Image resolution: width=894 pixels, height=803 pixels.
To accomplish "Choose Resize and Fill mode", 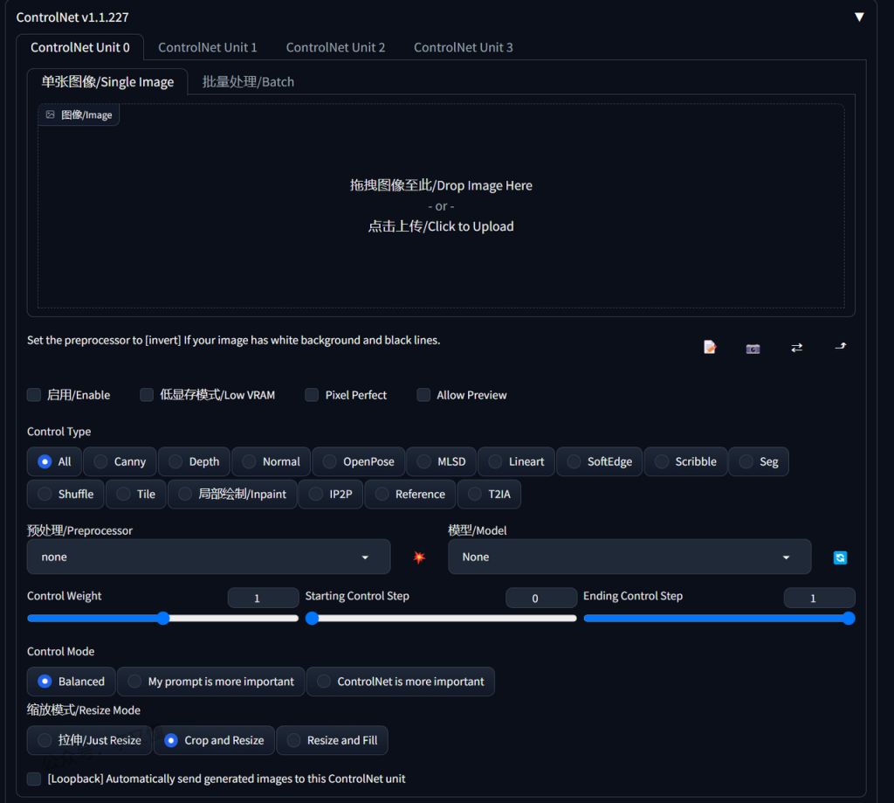I will pyautogui.click(x=332, y=740).
